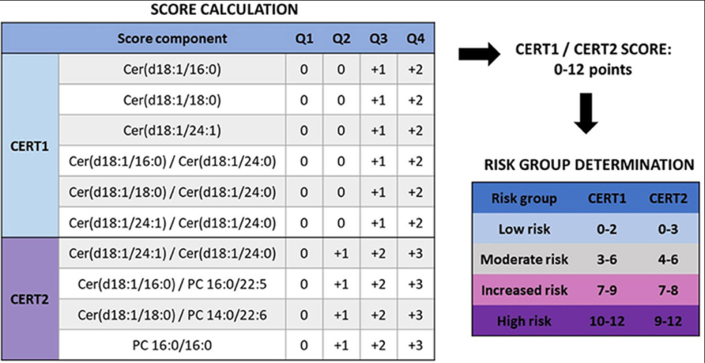Select the Q1 column header
This screenshot has width=705, height=363.
[304, 38]
